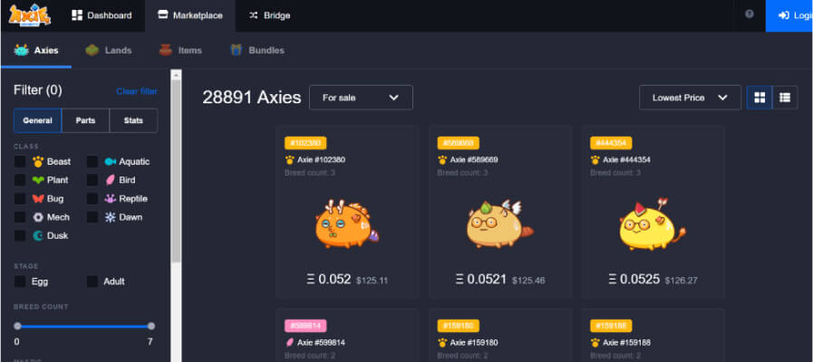Select the Stats filter tab
This screenshot has width=813, height=362.
click(133, 120)
